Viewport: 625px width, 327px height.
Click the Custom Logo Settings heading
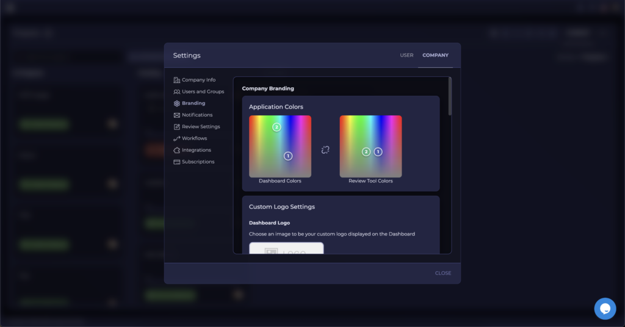pyautogui.click(x=282, y=207)
